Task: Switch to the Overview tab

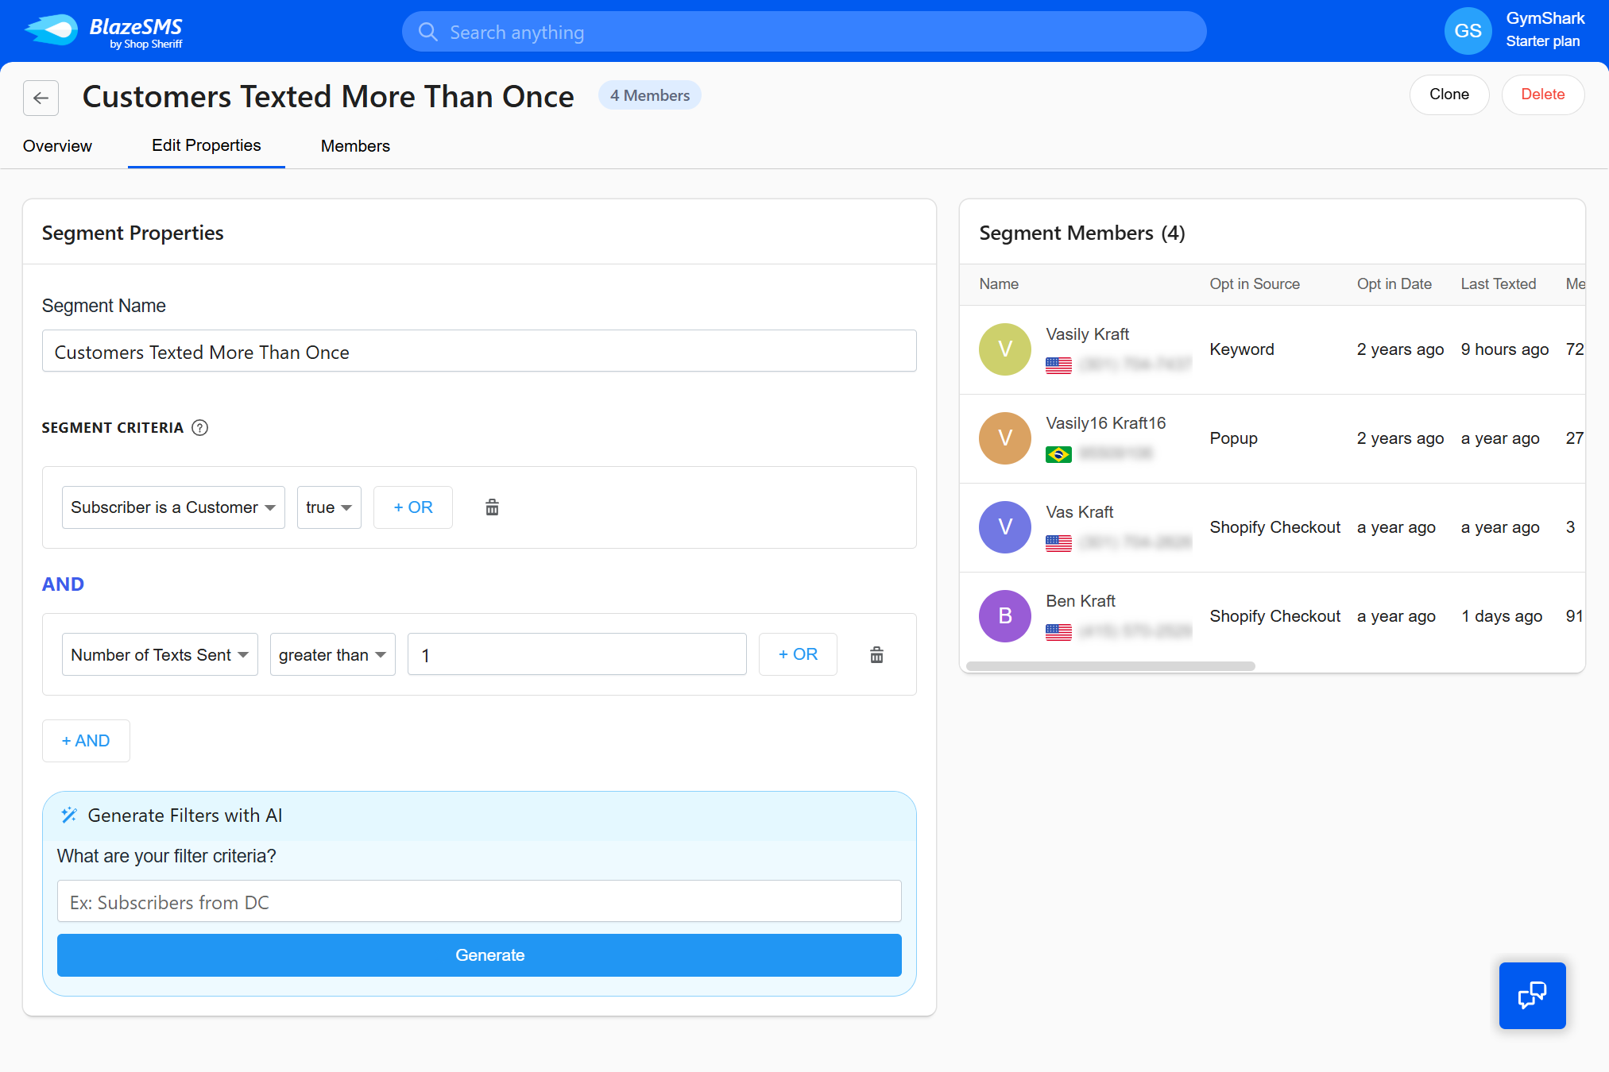Action: coord(56,146)
